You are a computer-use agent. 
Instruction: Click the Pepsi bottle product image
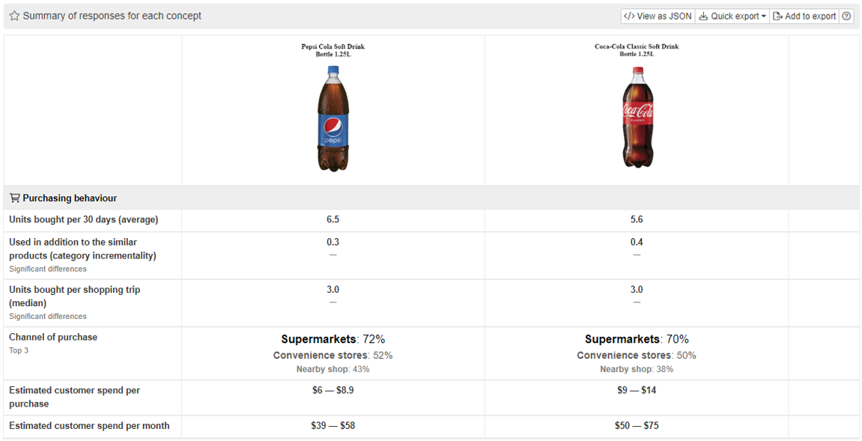point(333,118)
